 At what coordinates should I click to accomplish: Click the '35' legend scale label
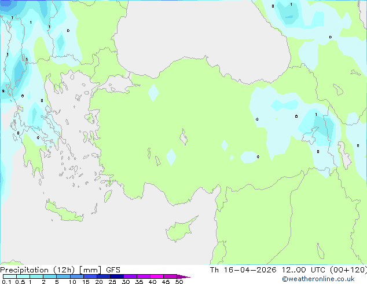tap(139, 282)
